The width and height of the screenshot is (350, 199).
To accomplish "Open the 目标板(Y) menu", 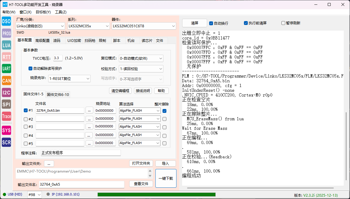I will 43,12.
